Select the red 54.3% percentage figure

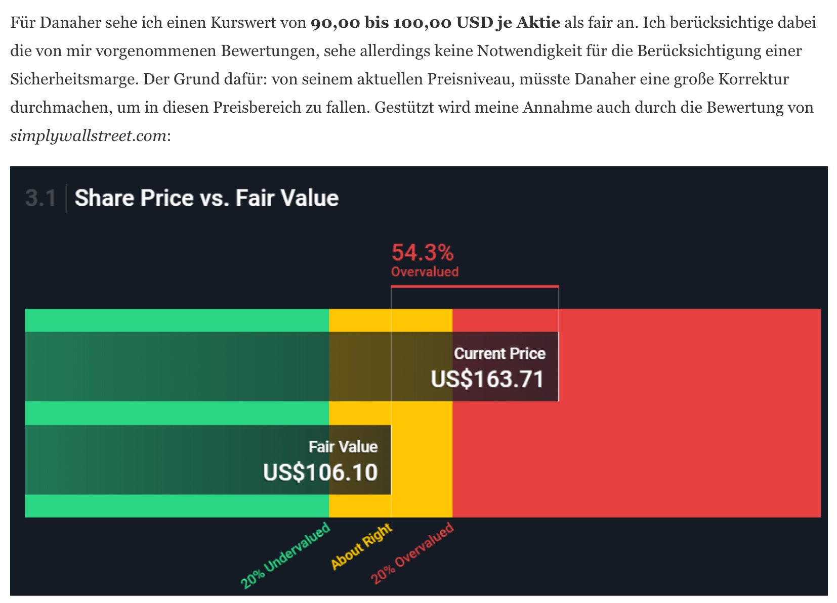(423, 252)
